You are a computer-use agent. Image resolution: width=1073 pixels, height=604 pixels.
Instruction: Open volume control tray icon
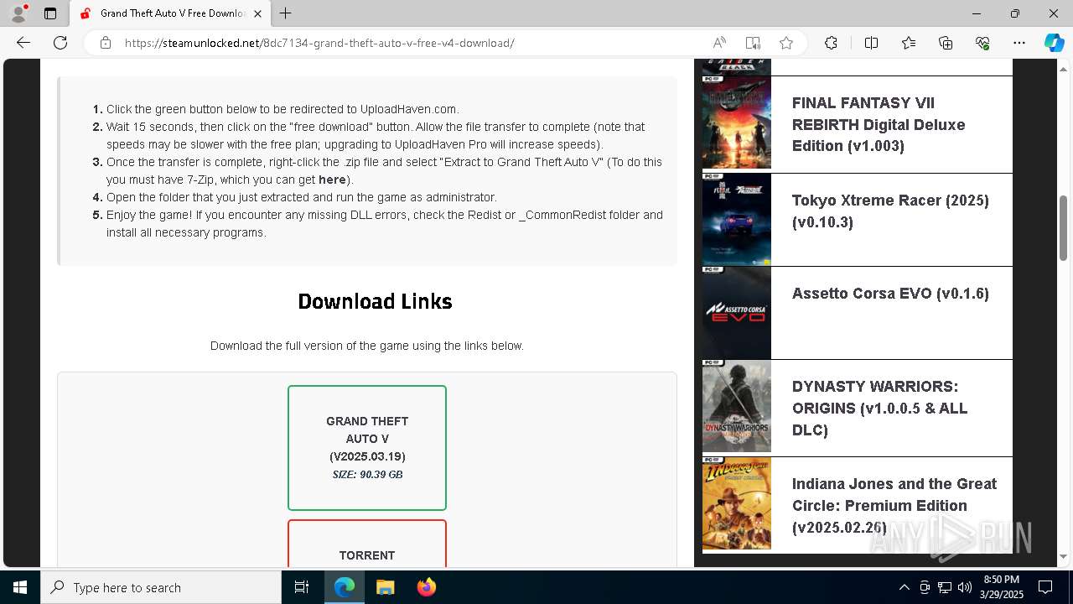click(965, 587)
